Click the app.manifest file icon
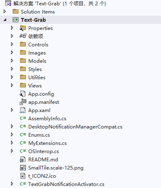This screenshot has width=161, height=188. 23,102
